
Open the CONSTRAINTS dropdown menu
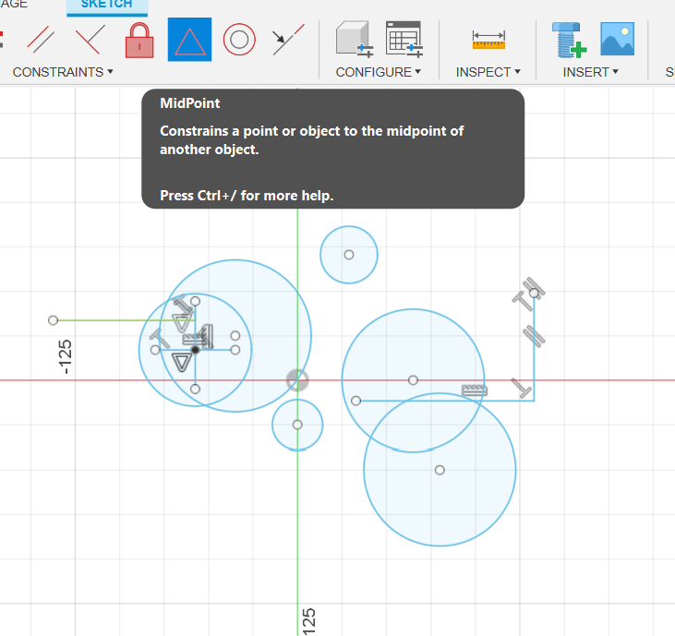[63, 72]
